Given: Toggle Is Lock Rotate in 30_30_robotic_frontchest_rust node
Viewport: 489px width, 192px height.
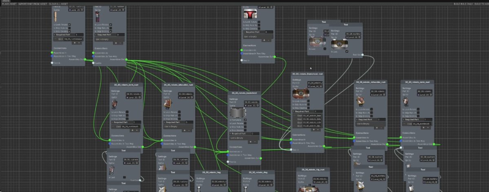Looking at the screenshot, I should (309, 101).
